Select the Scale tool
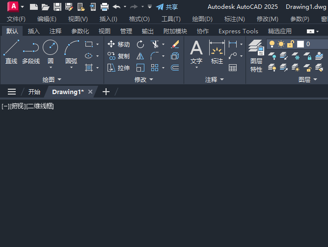This screenshot has height=247, width=328. click(x=140, y=68)
